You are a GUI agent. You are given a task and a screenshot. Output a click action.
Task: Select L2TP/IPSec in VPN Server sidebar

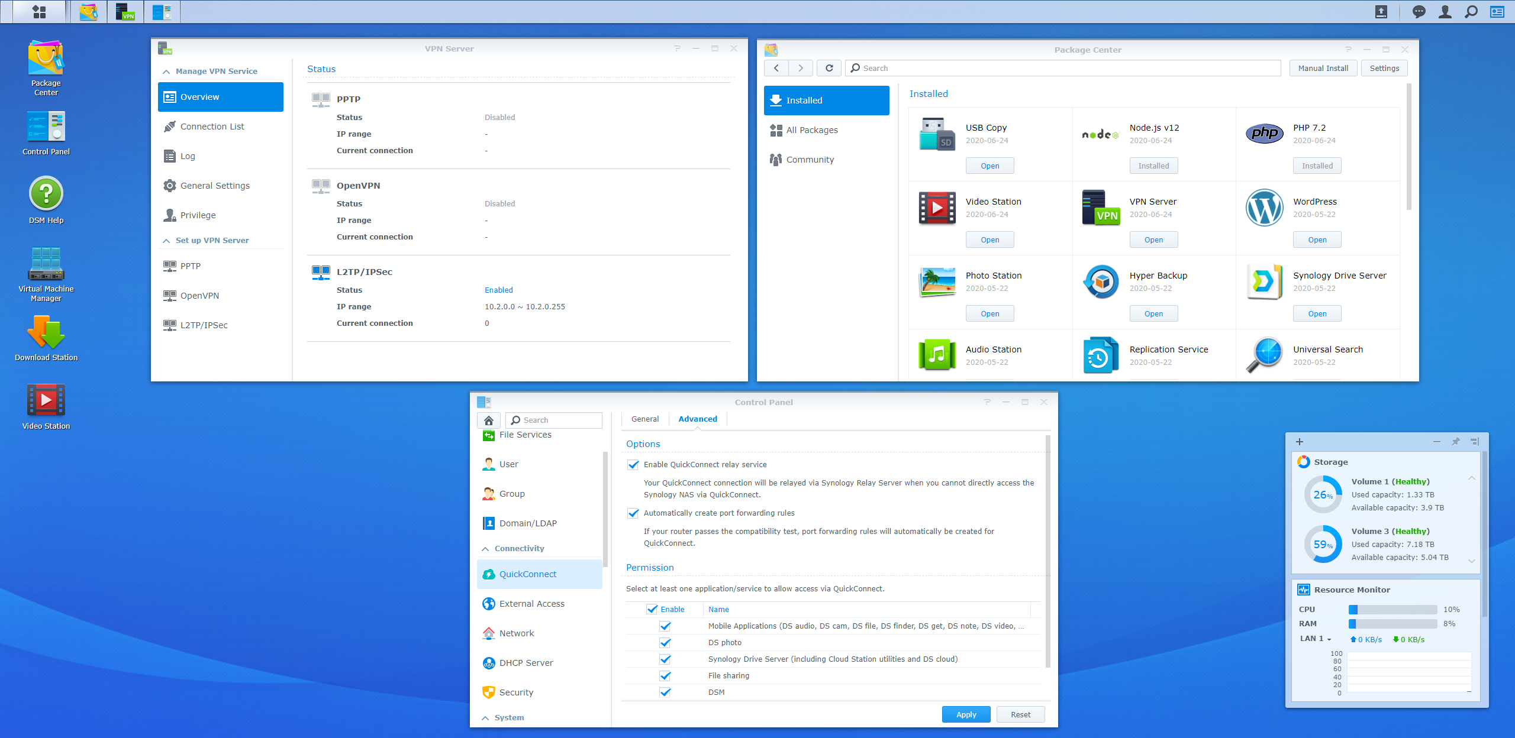[221, 325]
